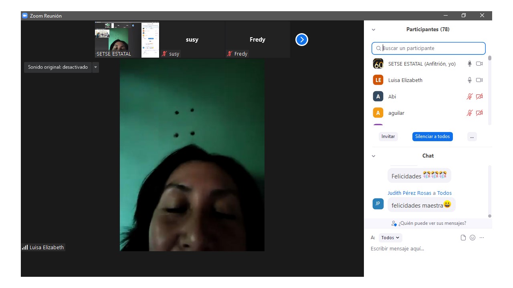This screenshot has width=513, height=288.
Task: Open the Todos recipient dropdown
Action: click(390, 238)
